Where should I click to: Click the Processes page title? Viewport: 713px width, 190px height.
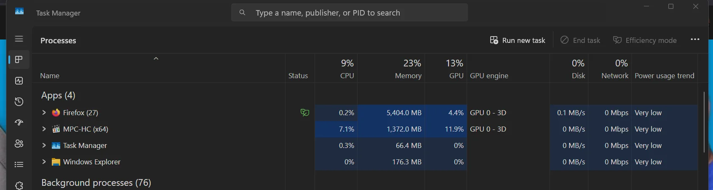[x=58, y=40]
